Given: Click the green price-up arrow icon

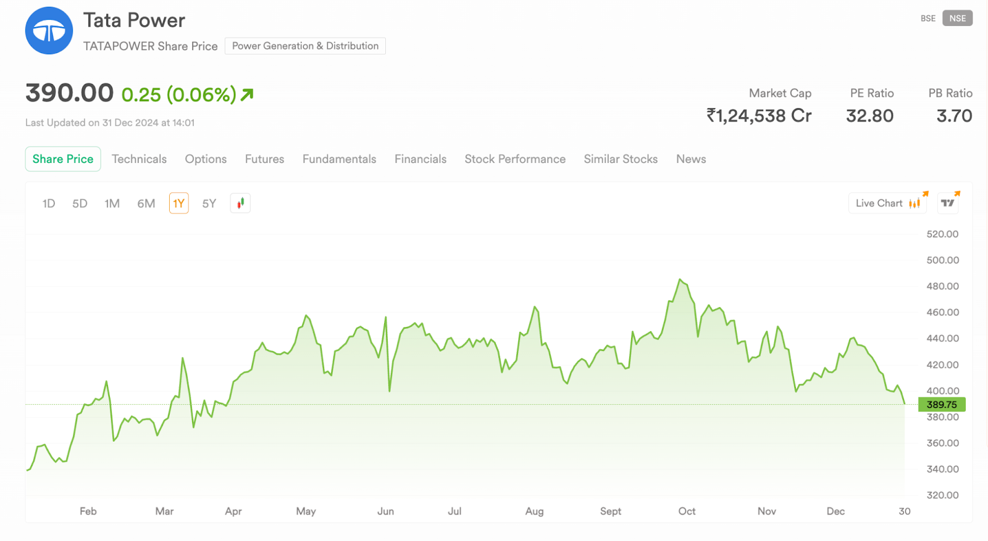Looking at the screenshot, I should click(247, 94).
